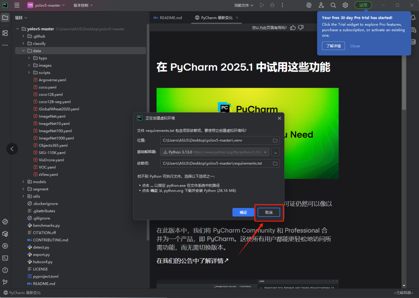Open the Python Console tool window

tap(5, 222)
